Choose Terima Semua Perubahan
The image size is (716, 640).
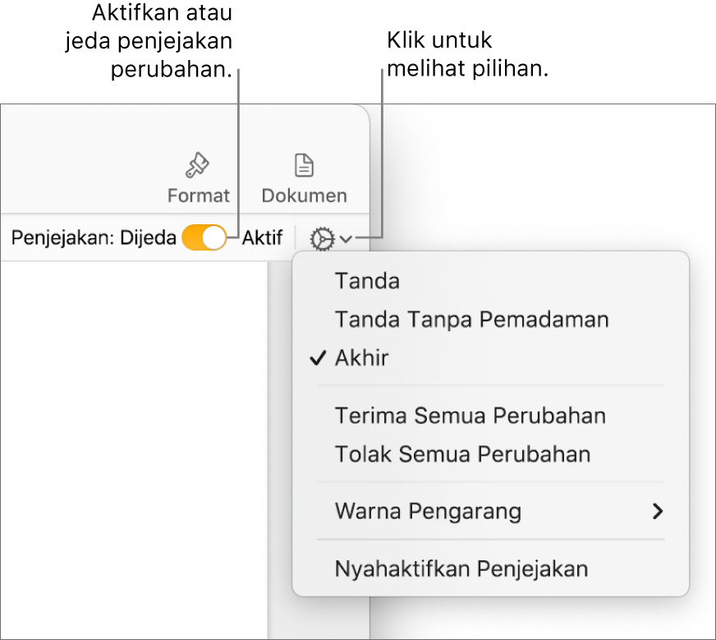click(x=490, y=416)
